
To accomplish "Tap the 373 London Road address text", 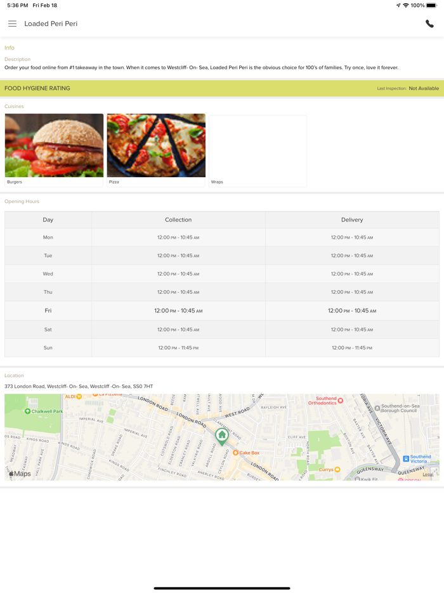I will pyautogui.click(x=79, y=386).
